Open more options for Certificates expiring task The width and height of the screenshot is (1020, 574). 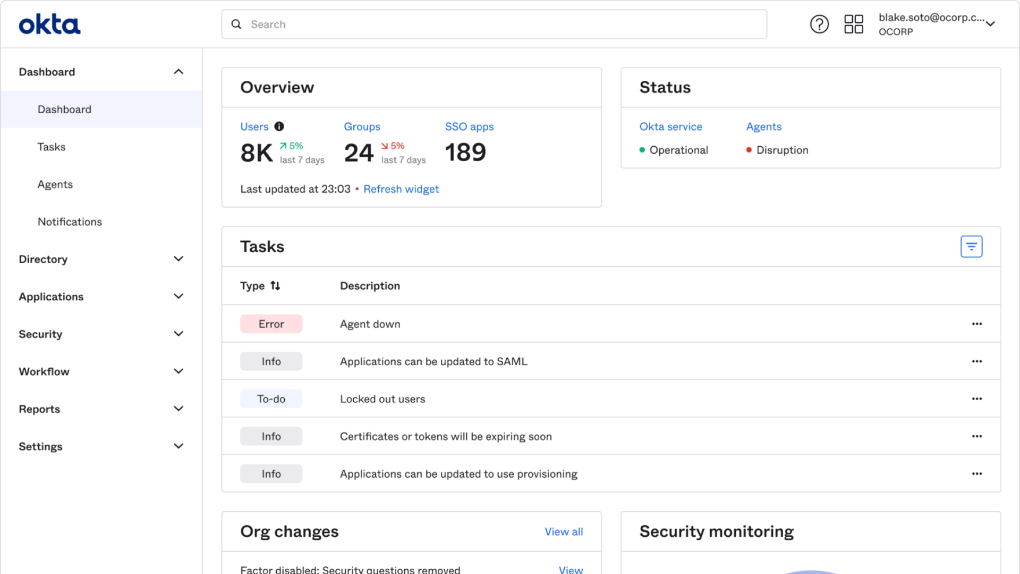[977, 436]
